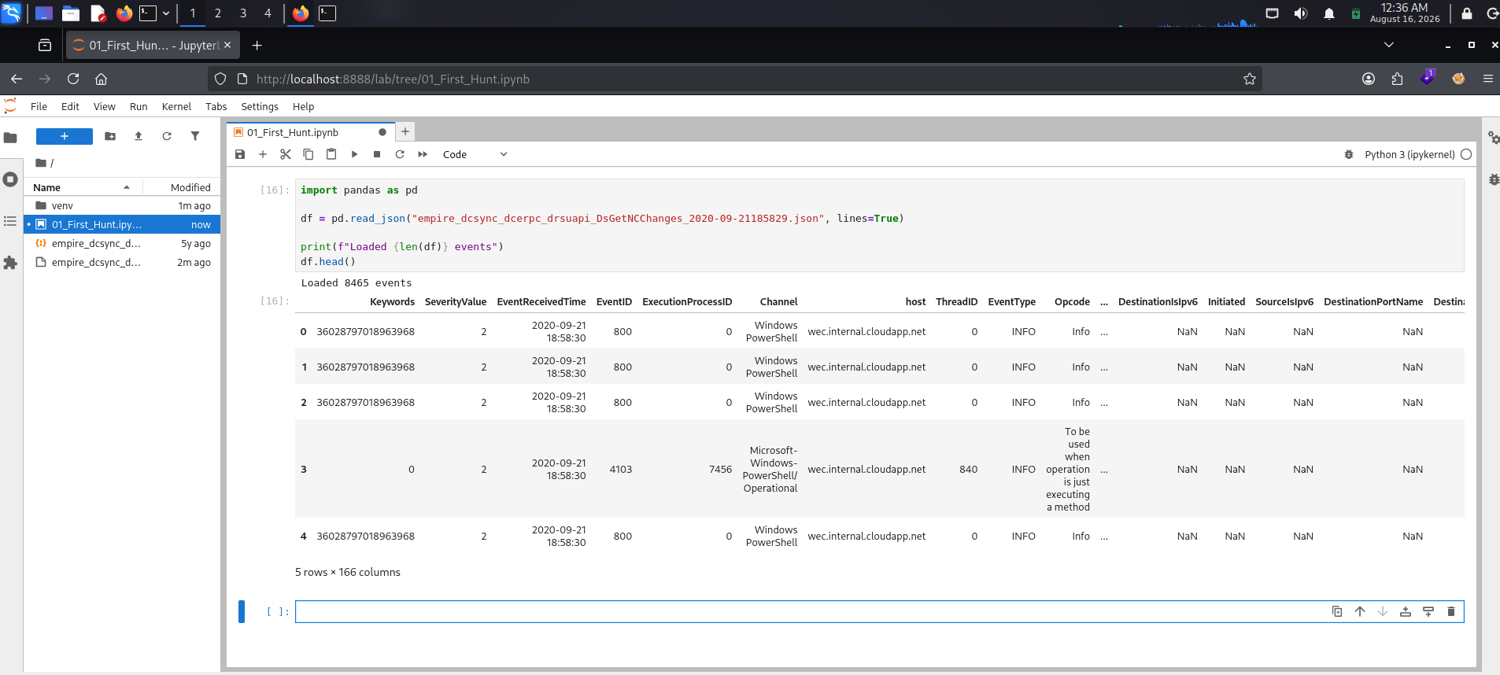Screen dimensions: 1500x675
Task: Interrupt the kernel with stop button
Action: click(377, 154)
